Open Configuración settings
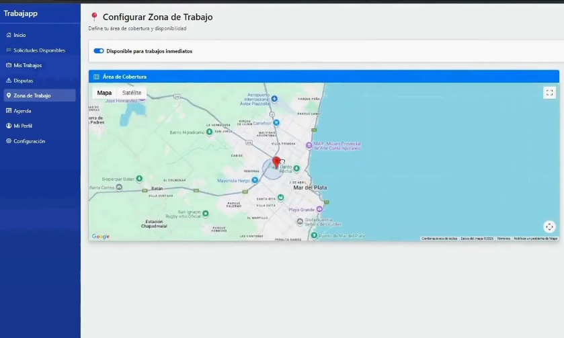The width and height of the screenshot is (564, 338). pyautogui.click(x=40, y=141)
